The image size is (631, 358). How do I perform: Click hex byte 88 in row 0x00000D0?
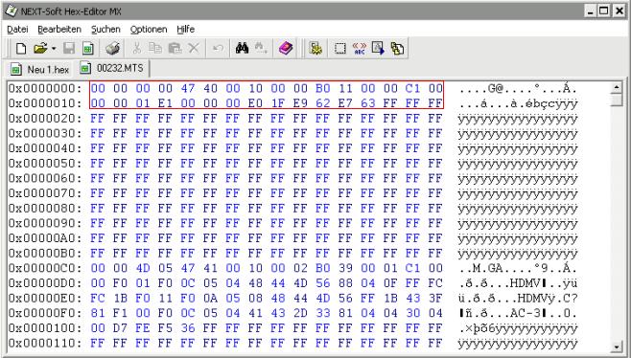(x=345, y=283)
